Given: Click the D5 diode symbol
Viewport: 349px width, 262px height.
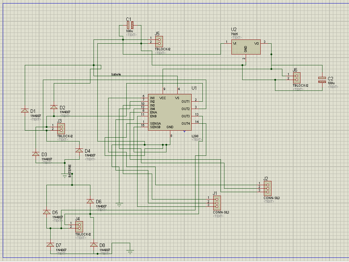Looking at the screenshot, I should click(x=46, y=212).
